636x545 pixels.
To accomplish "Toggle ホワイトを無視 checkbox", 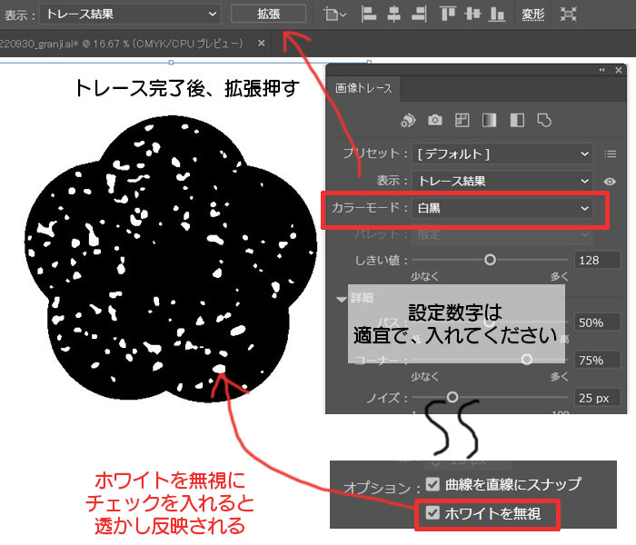I will [x=432, y=513].
